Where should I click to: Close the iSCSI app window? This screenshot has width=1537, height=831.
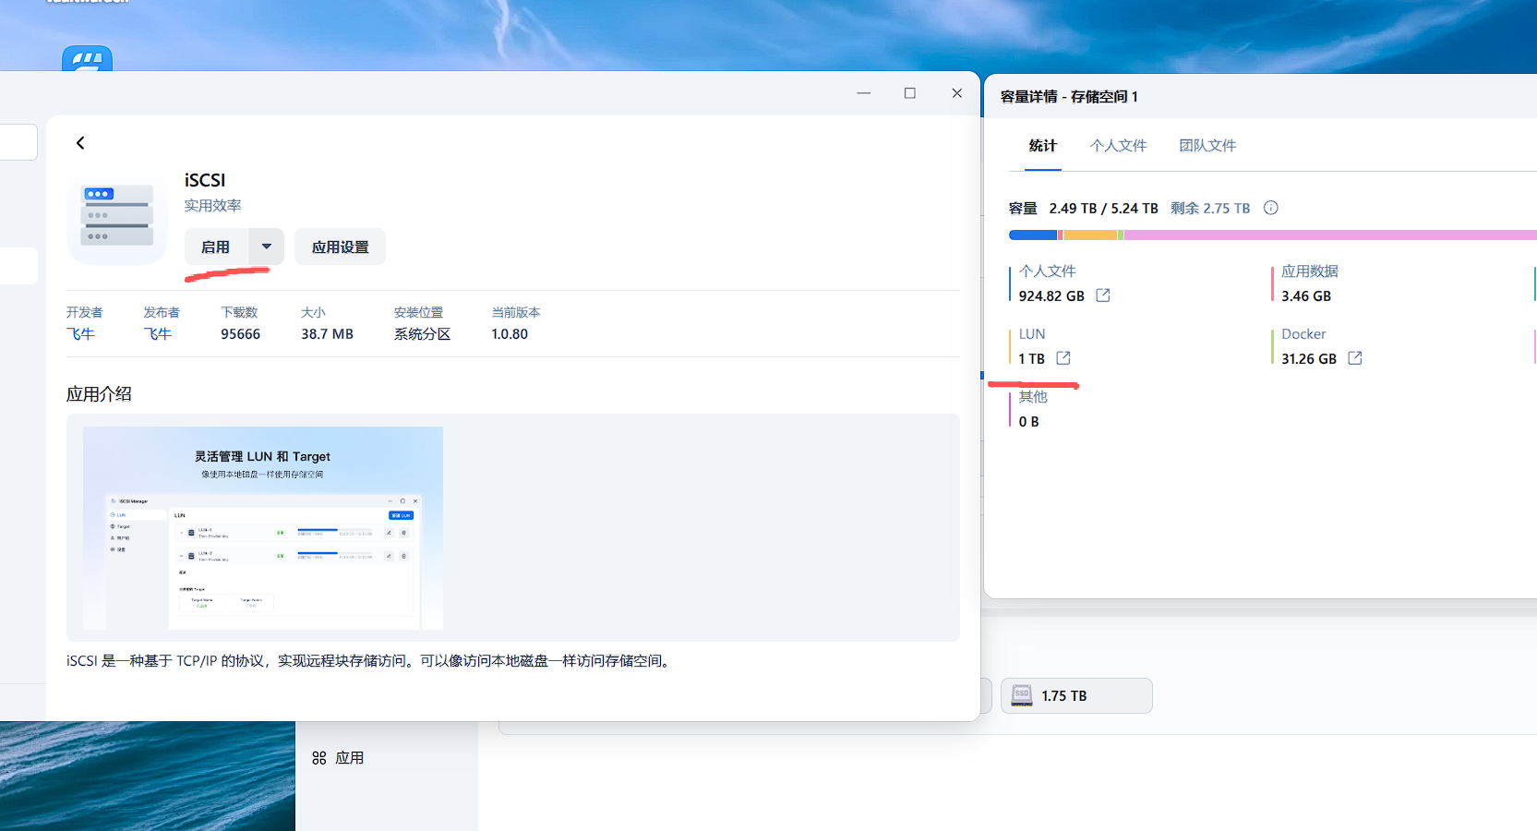pos(957,93)
